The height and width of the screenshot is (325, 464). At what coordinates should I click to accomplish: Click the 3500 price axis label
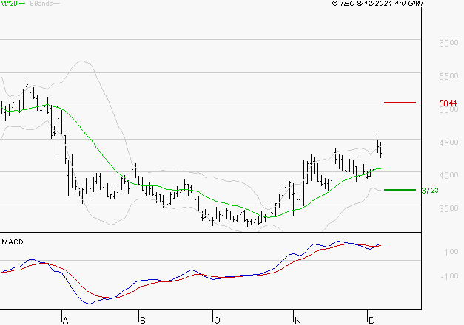[448, 208]
